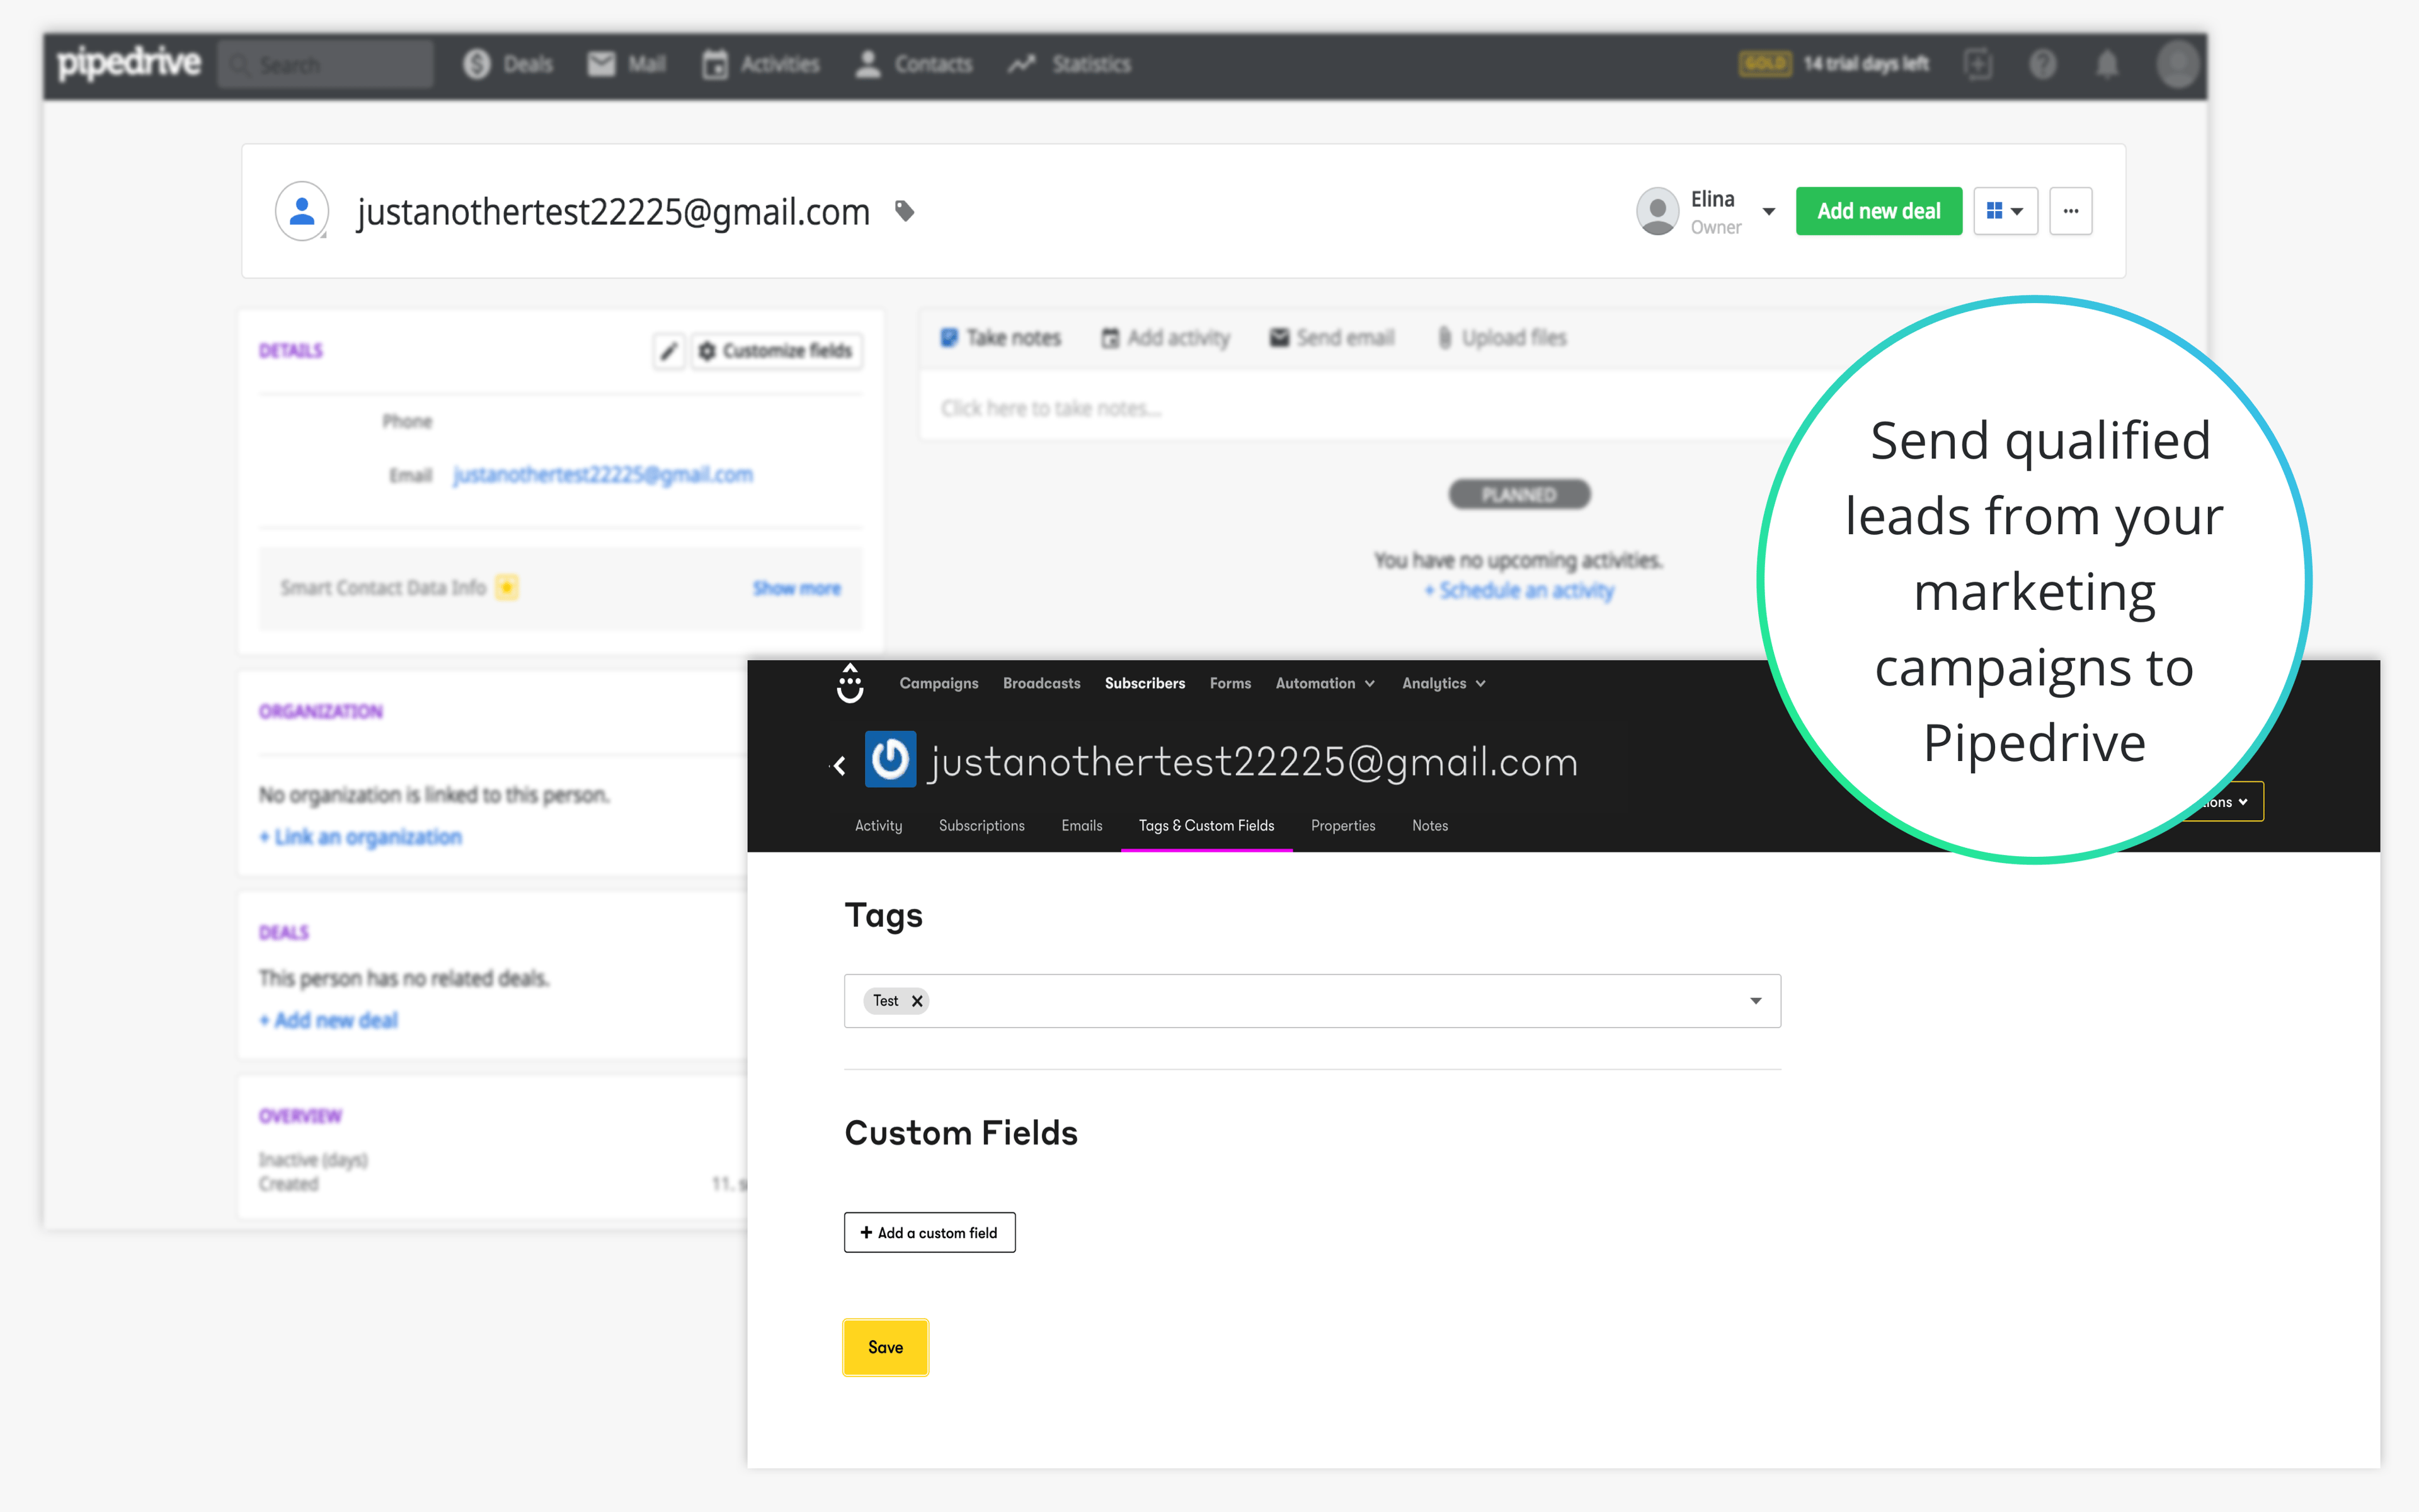The height and width of the screenshot is (1512, 2419).
Task: Open the grid layout view dropdown
Action: pos(2005,211)
